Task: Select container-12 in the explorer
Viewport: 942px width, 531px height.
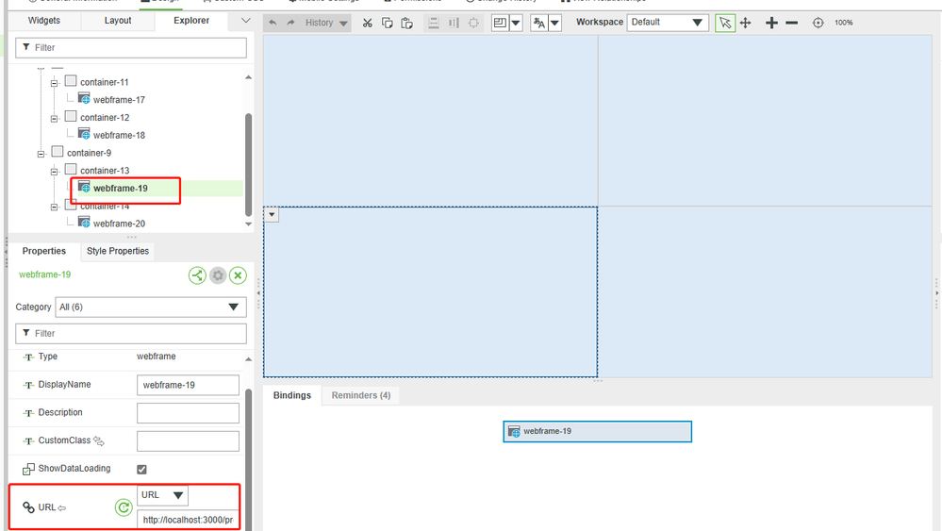Action: pyautogui.click(x=105, y=117)
